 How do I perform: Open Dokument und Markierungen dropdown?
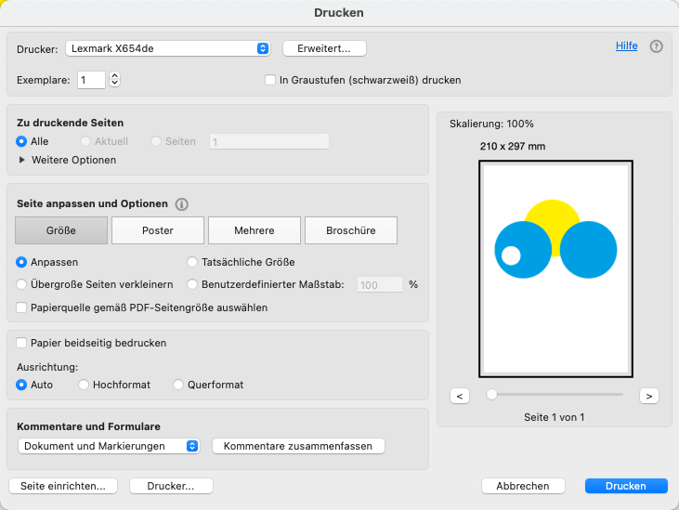click(109, 446)
